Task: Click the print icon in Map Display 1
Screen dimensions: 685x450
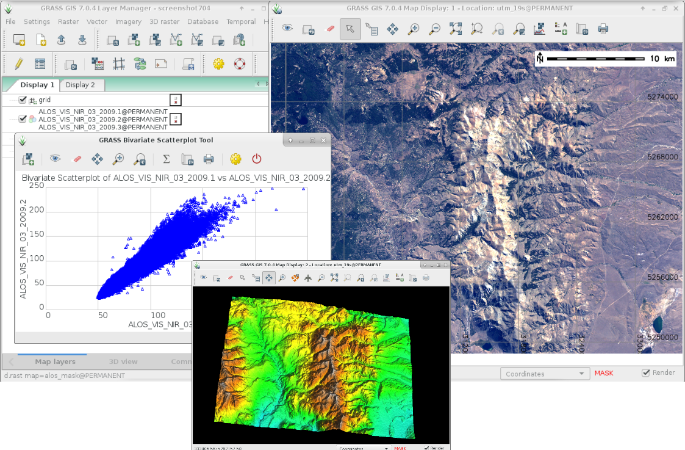Action: [603, 29]
